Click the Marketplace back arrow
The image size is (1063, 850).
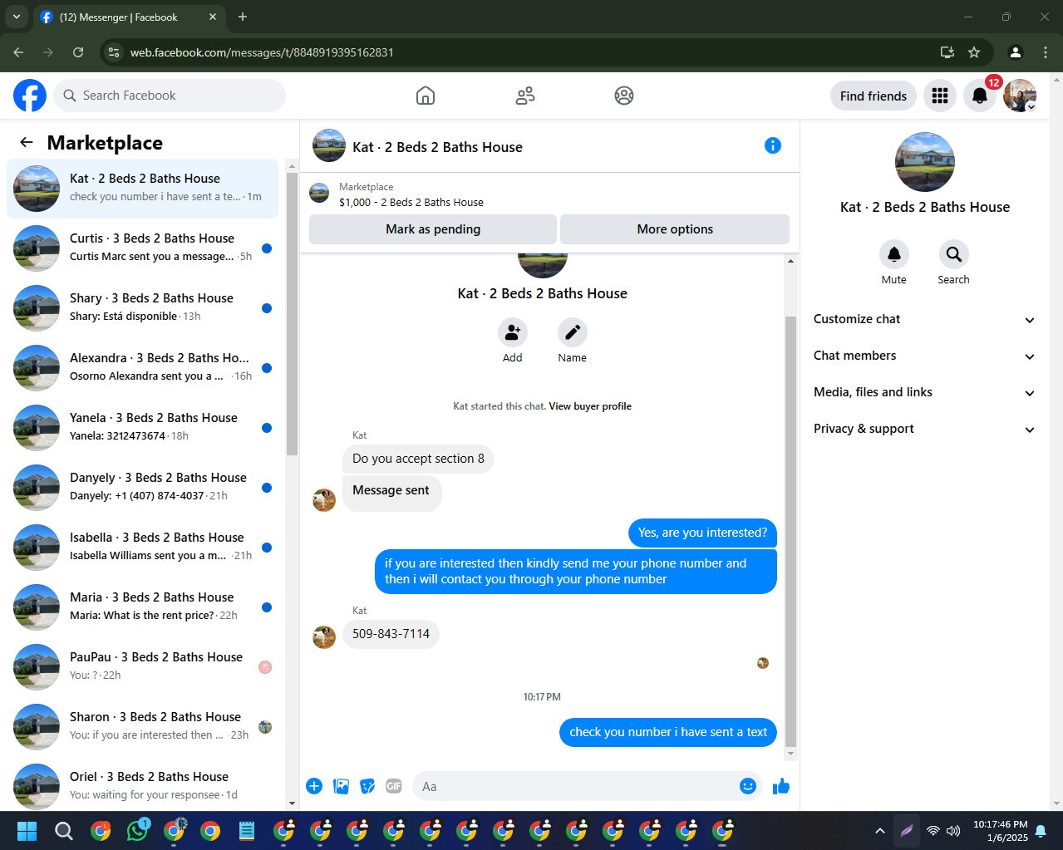point(27,142)
